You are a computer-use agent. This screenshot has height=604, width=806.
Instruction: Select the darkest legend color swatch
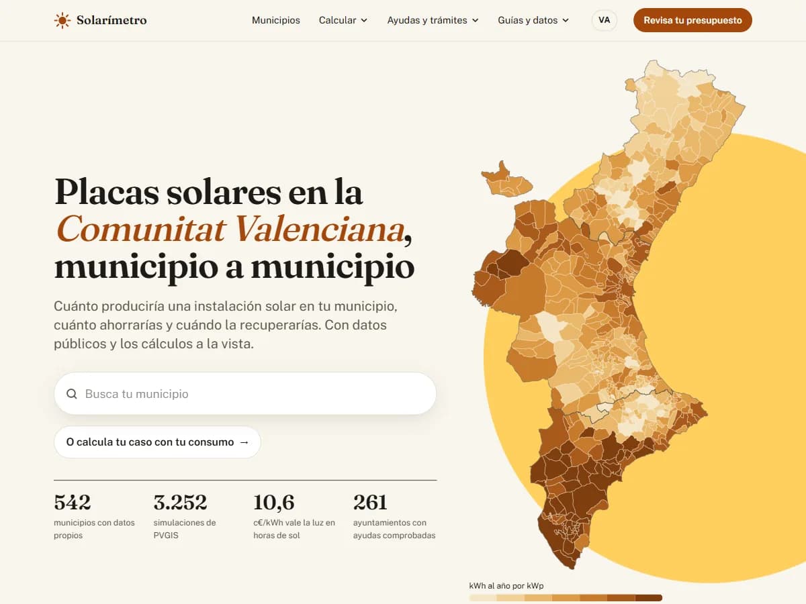[x=648, y=597]
